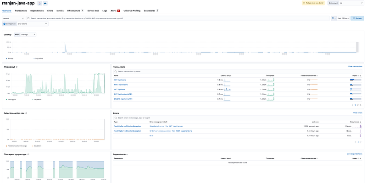Expand the Day before comparison dropdown
The width and height of the screenshot is (367, 183).
tap(33, 24)
